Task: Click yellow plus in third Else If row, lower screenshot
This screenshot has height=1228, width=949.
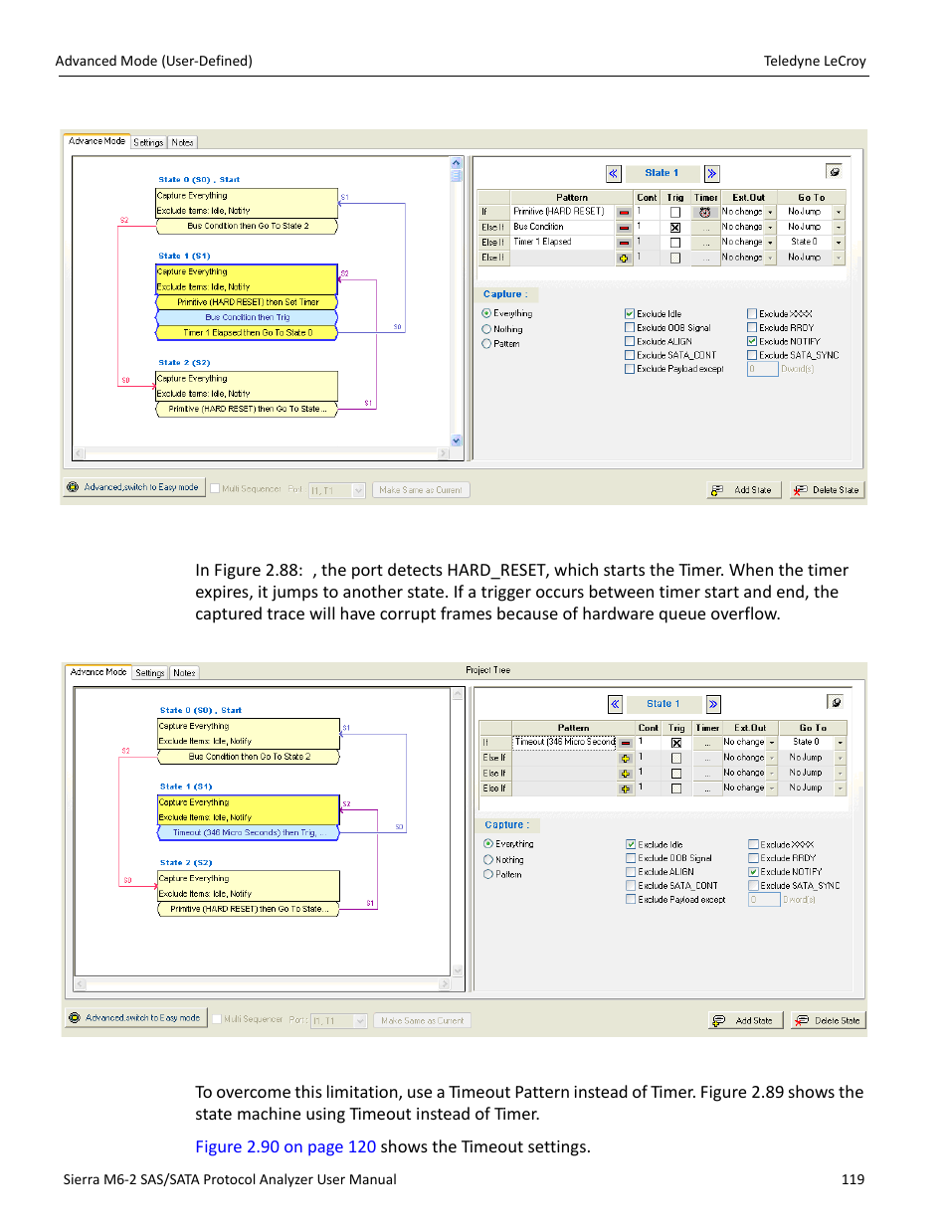Action: coord(626,789)
